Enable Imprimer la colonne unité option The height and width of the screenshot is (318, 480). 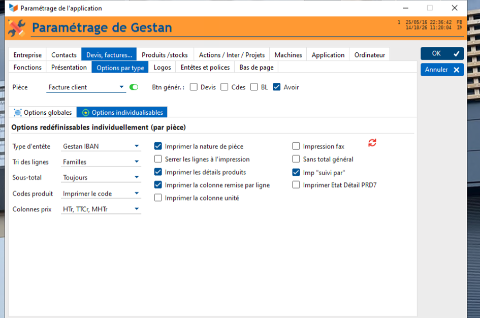click(158, 198)
